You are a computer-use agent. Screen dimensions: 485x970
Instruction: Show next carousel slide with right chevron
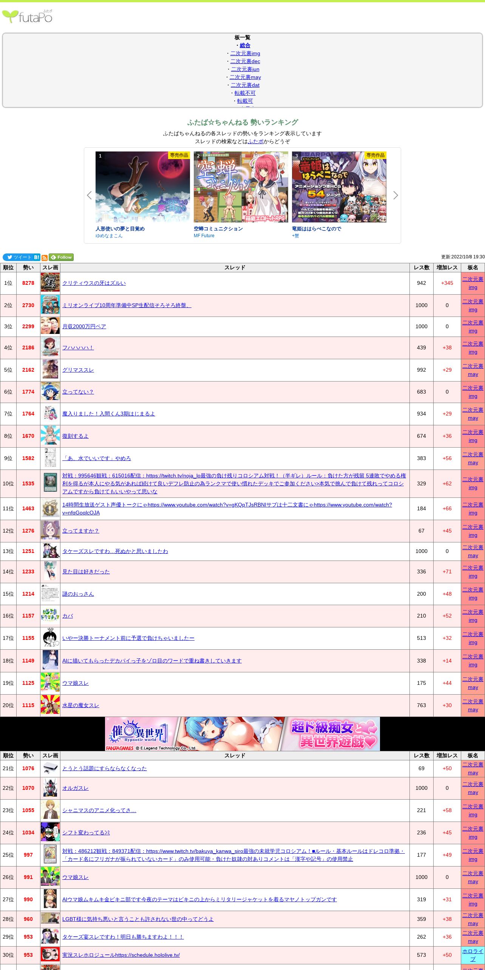pos(395,195)
